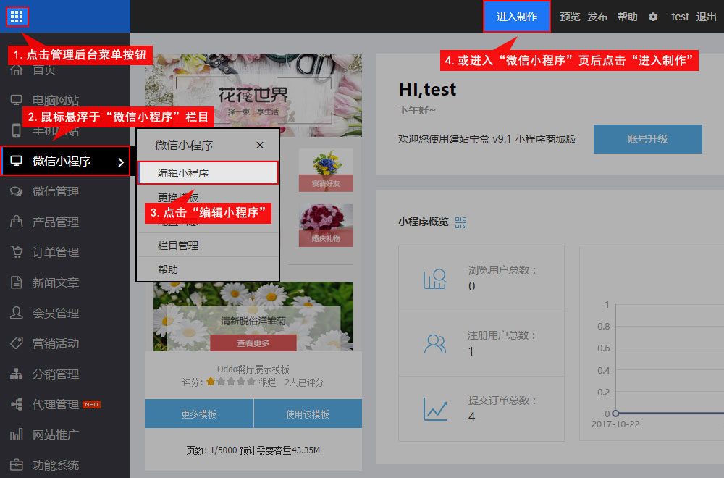Open 更多模板 under the template preview
The height and width of the screenshot is (478, 724).
point(199,414)
